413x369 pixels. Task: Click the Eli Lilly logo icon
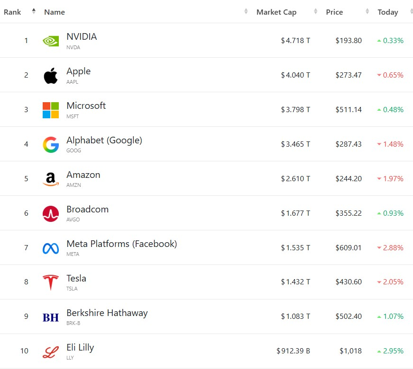pos(51,351)
